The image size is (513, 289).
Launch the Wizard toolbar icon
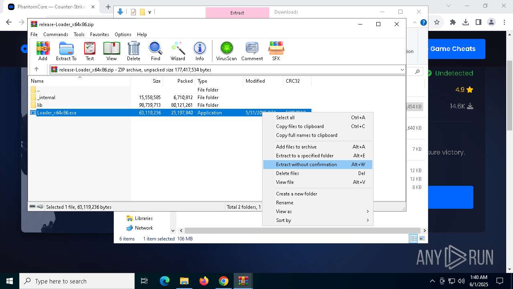178,51
